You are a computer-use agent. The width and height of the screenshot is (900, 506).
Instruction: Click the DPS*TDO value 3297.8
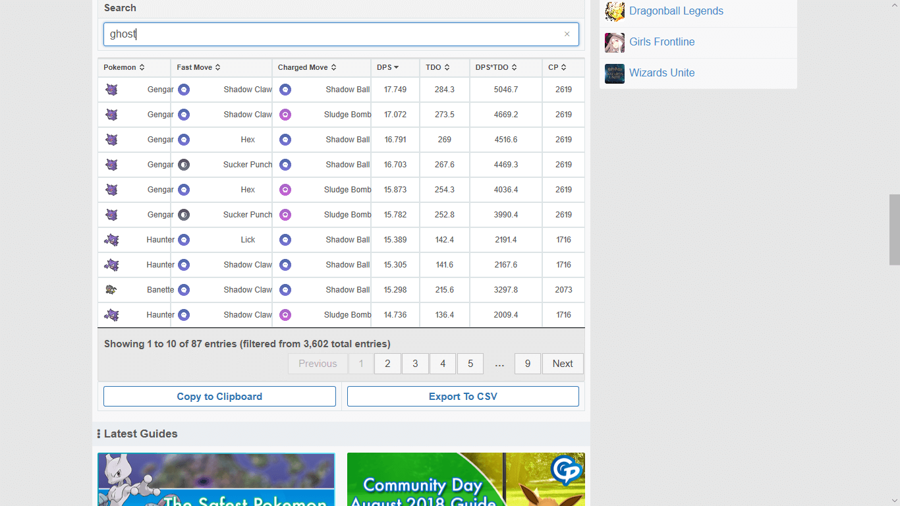coord(506,290)
